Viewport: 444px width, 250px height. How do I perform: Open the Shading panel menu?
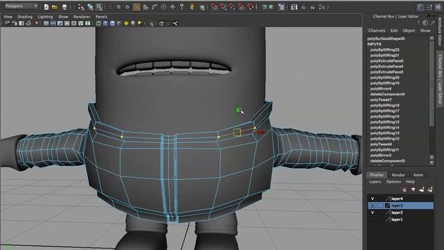click(25, 17)
